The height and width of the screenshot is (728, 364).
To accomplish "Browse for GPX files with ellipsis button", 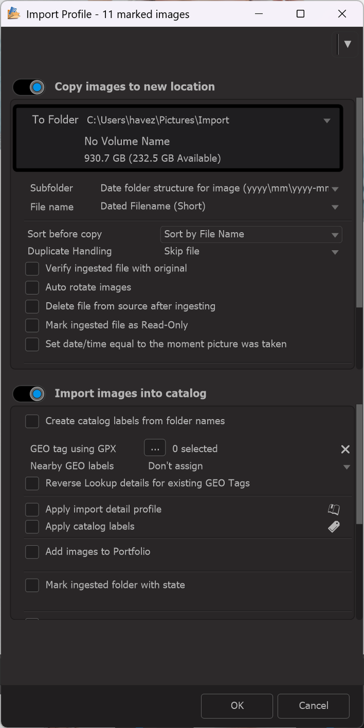I will (x=155, y=448).
